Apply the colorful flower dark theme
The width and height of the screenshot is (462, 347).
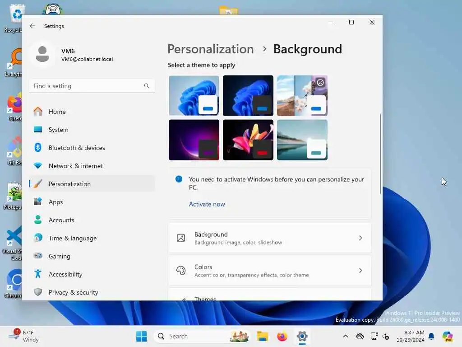click(x=248, y=140)
